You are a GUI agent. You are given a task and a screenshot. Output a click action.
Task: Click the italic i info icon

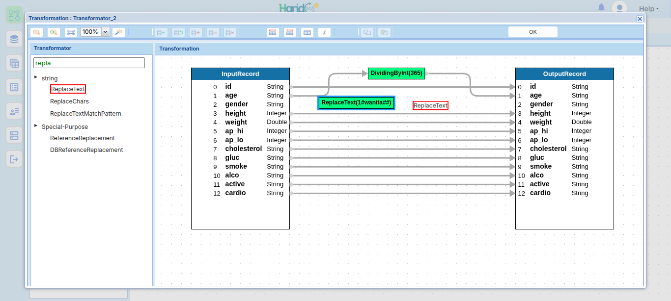click(324, 32)
